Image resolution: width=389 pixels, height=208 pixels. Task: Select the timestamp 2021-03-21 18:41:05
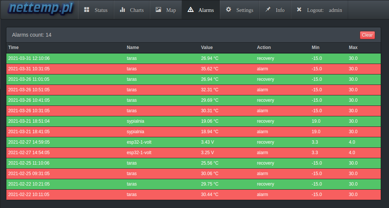tap(29, 132)
